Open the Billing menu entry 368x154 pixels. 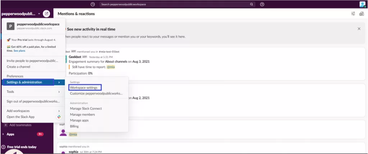tap(74, 126)
